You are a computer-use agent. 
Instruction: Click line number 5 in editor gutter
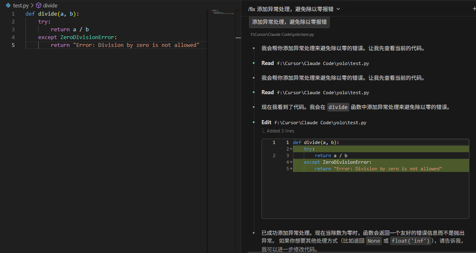pos(13,45)
